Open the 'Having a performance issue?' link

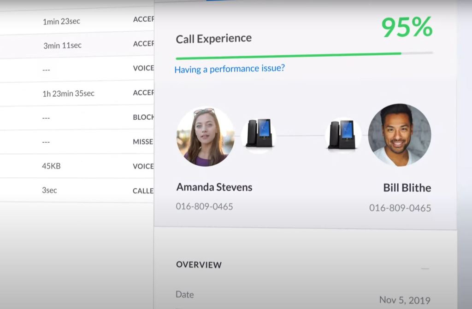point(230,69)
